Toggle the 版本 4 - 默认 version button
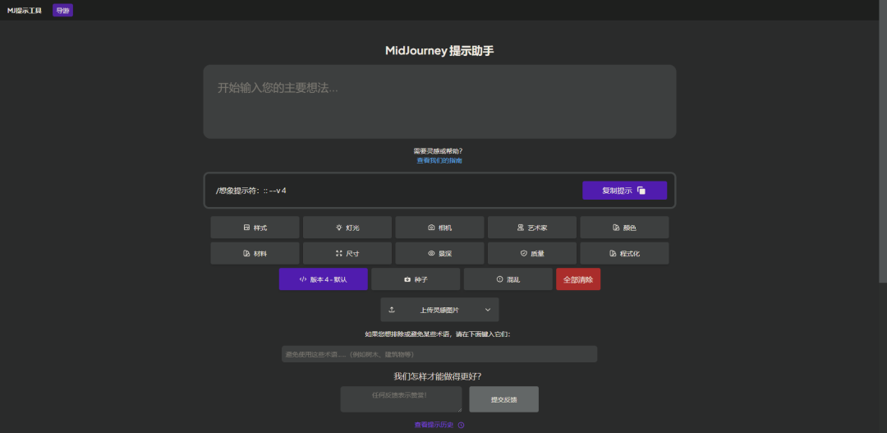 [x=323, y=279]
